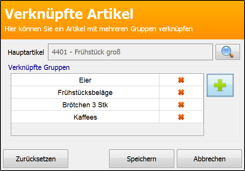245x171 pixels.
Task: Save changes with Speichern
Action: coord(142,159)
